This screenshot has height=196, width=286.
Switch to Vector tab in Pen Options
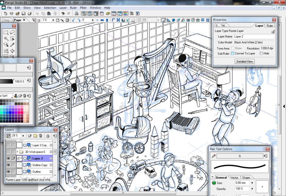[234, 178]
